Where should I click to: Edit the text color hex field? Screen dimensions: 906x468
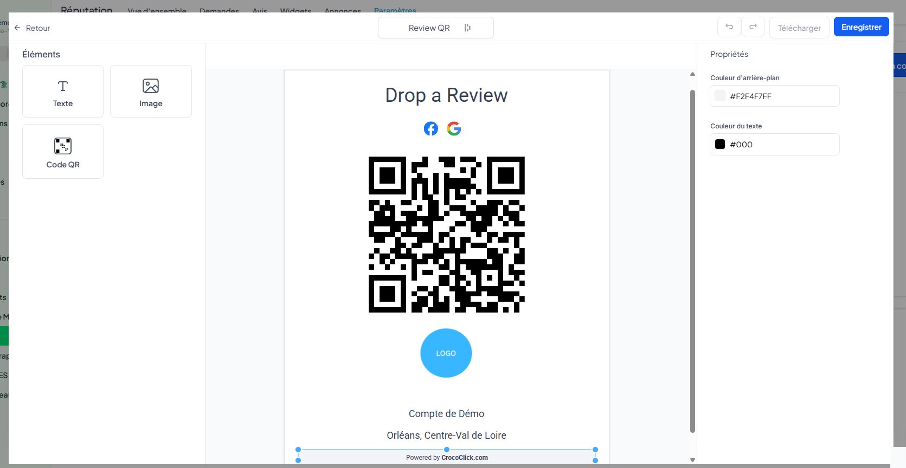point(775,144)
